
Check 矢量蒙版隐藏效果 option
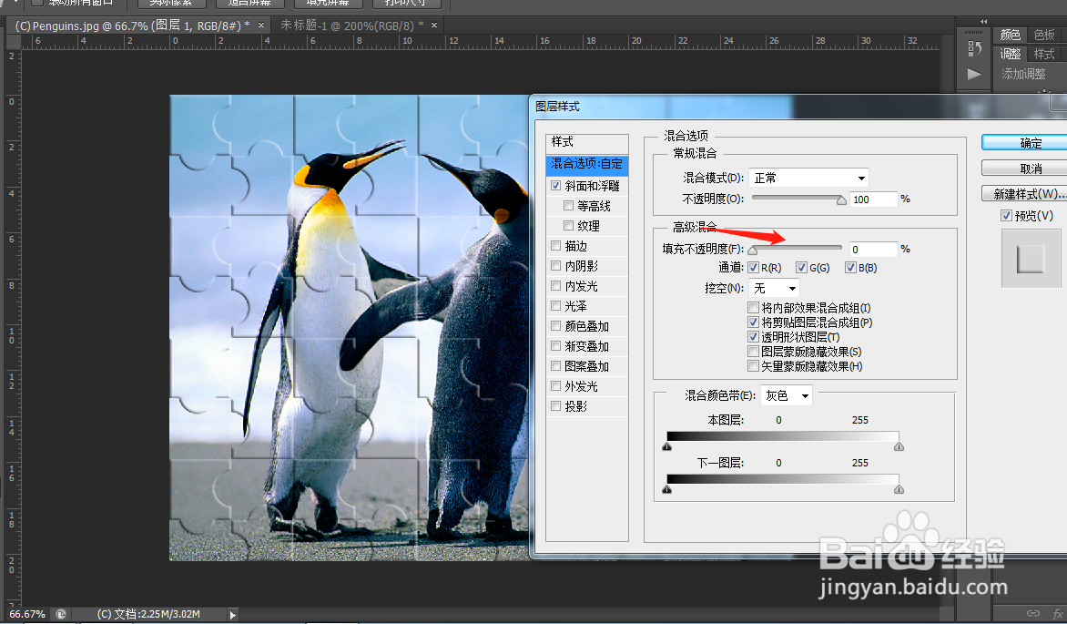click(x=753, y=366)
